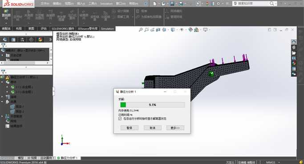Click the knowledge base search input field
This screenshot has height=164, width=304.
[251, 4]
